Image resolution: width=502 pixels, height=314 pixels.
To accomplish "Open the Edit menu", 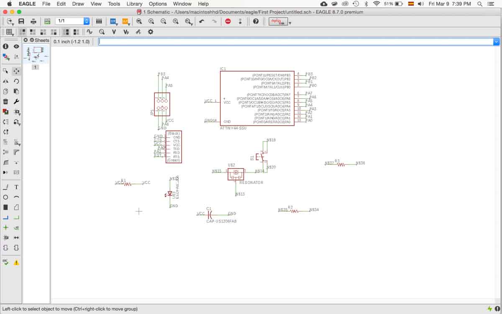I will (61, 4).
